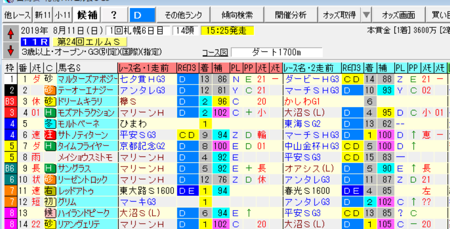Select horse name レッドアトゥ

pyautogui.click(x=87, y=191)
